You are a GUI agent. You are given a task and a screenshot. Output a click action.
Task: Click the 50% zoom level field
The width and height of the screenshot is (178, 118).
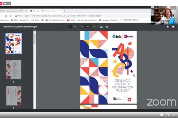coord(88,27)
